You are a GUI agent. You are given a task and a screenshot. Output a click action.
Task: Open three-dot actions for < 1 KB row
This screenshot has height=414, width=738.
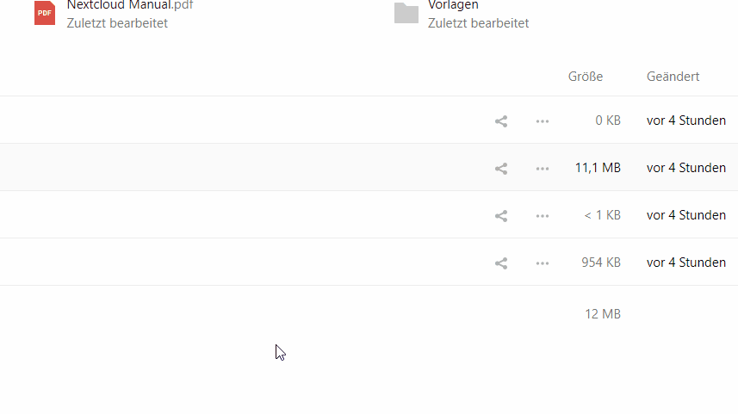(x=543, y=216)
